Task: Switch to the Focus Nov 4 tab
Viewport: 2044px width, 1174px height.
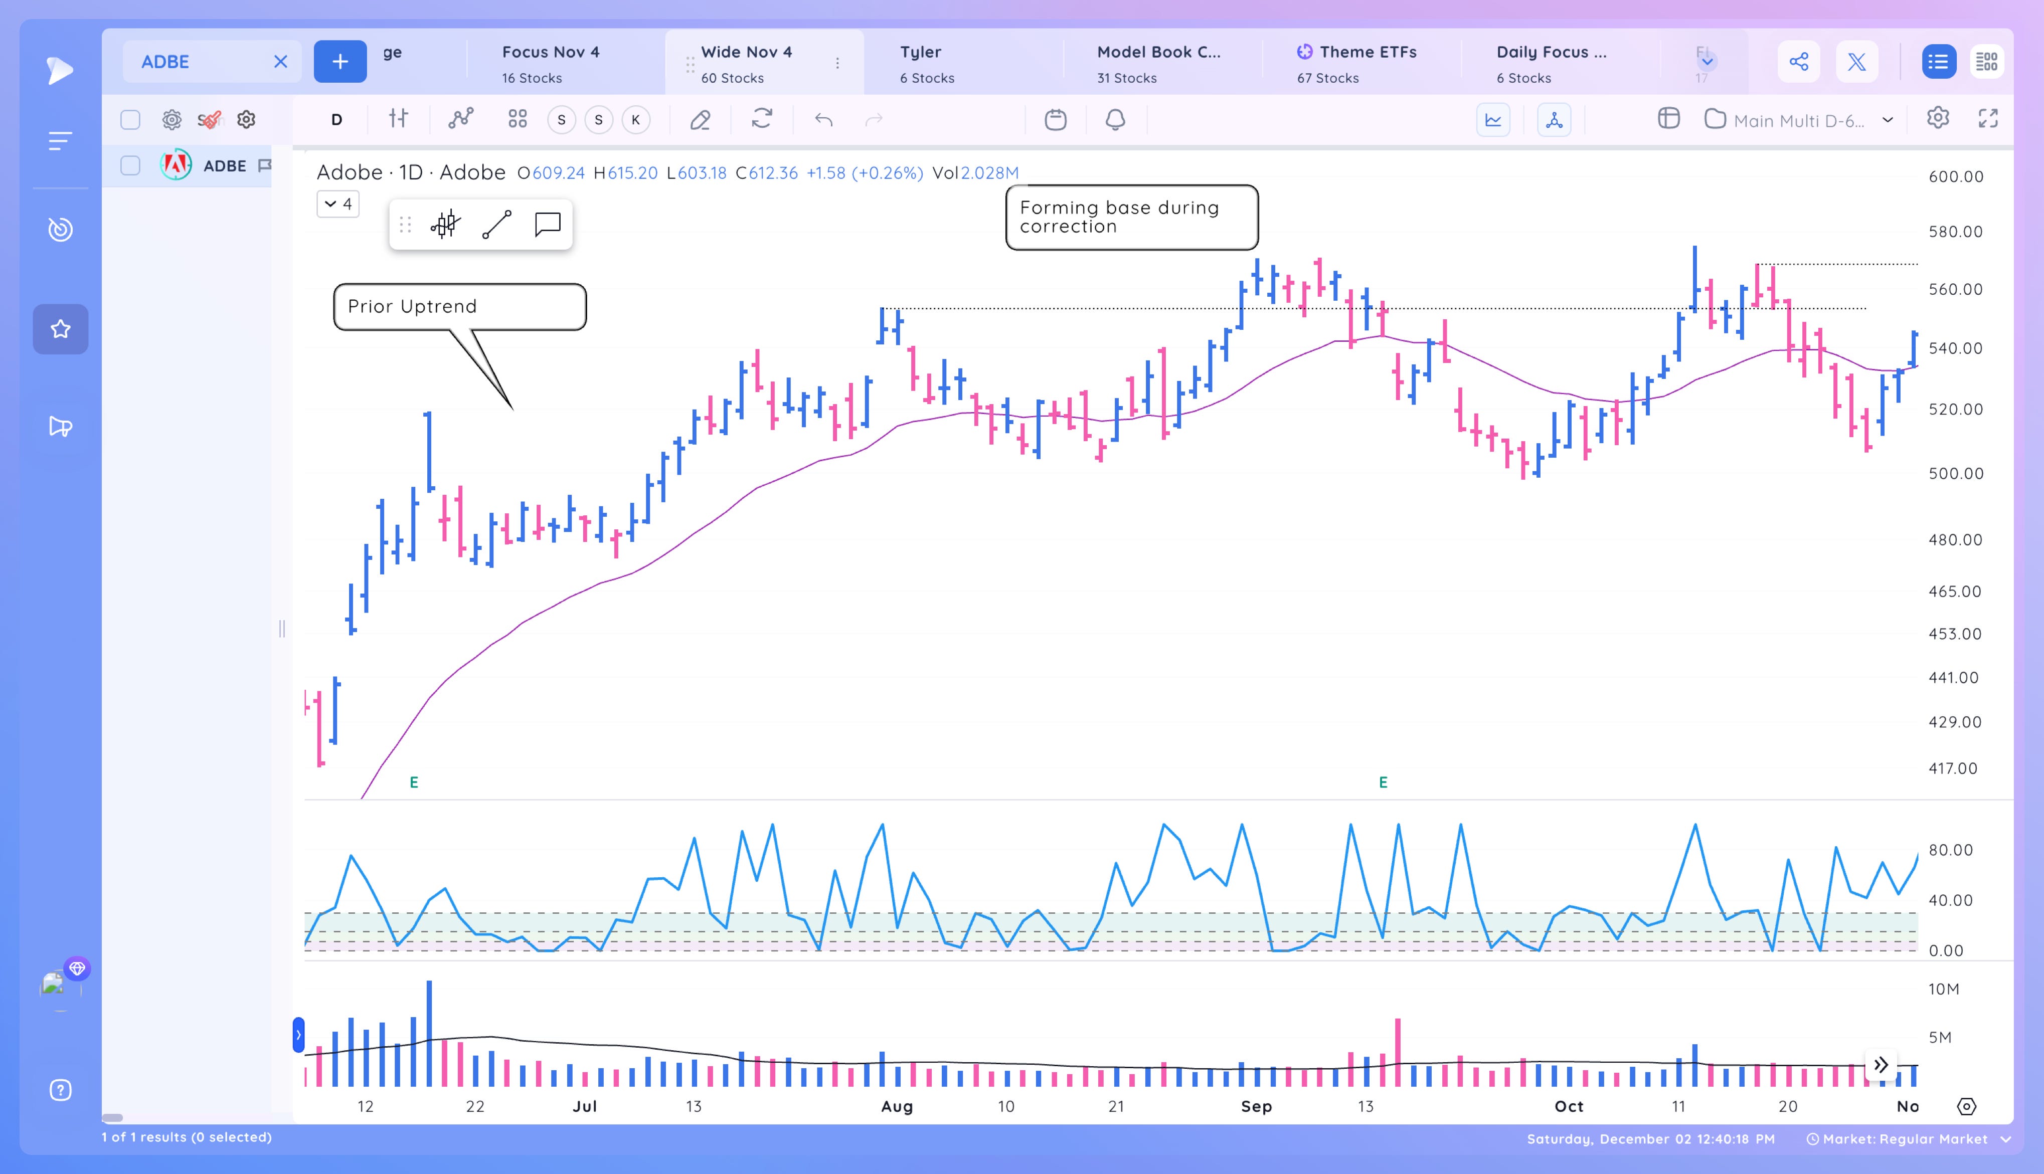Action: click(565, 63)
